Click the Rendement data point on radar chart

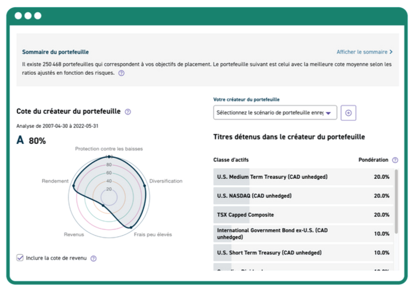click(73, 186)
